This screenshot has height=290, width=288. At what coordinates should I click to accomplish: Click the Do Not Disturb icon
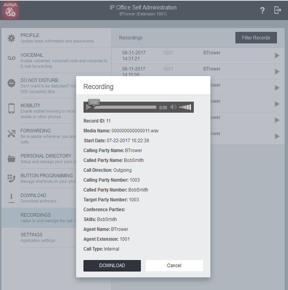(12, 83)
